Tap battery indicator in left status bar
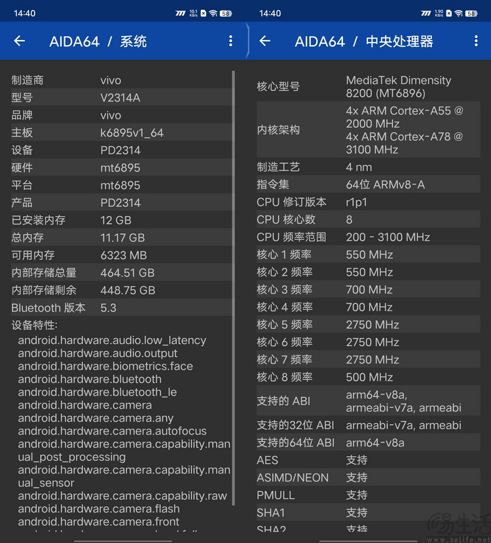The width and height of the screenshot is (491, 543). [226, 14]
